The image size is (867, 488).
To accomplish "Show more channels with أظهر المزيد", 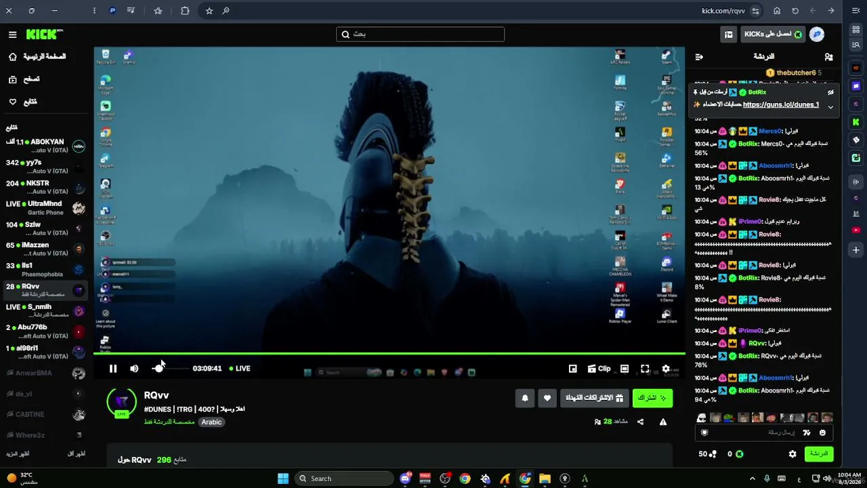I will click(18, 453).
